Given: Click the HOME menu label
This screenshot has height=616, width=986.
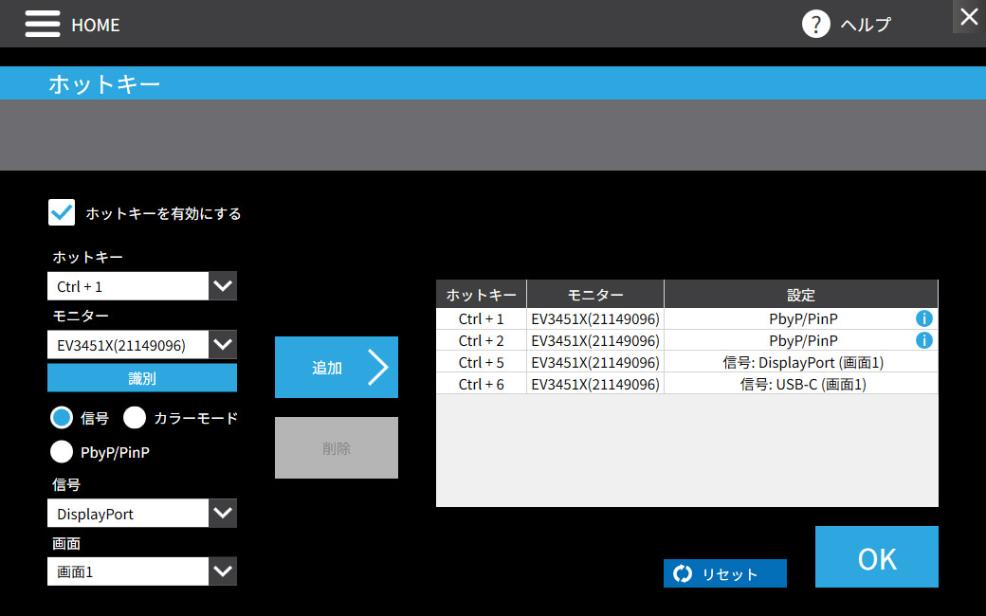Looking at the screenshot, I should pyautogui.click(x=96, y=26).
